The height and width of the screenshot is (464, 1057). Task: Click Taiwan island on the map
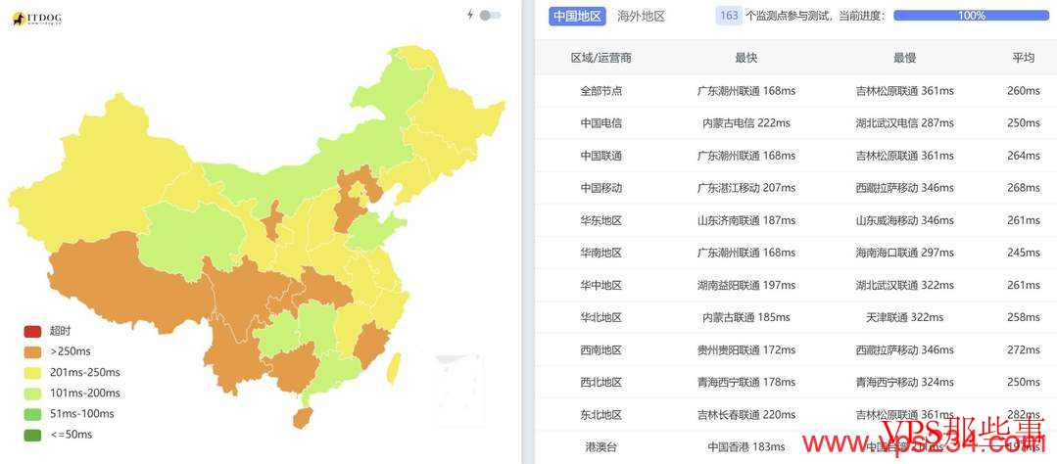(393, 368)
